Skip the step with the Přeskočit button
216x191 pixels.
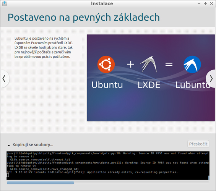pos(198,144)
